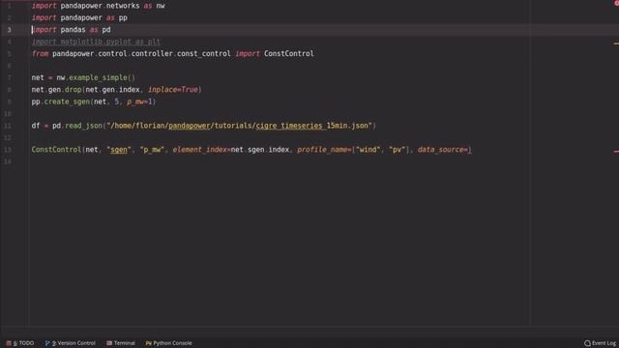Click line number 13 in the gutter
The height and width of the screenshot is (348, 619).
point(8,150)
